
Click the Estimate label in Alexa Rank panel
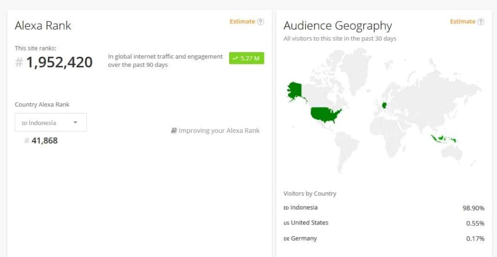(243, 21)
